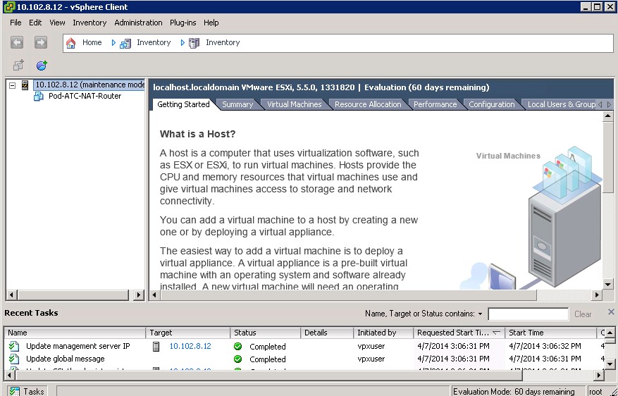This screenshot has width=618, height=396.
Task: Open the Inventory menu
Action: tap(89, 23)
